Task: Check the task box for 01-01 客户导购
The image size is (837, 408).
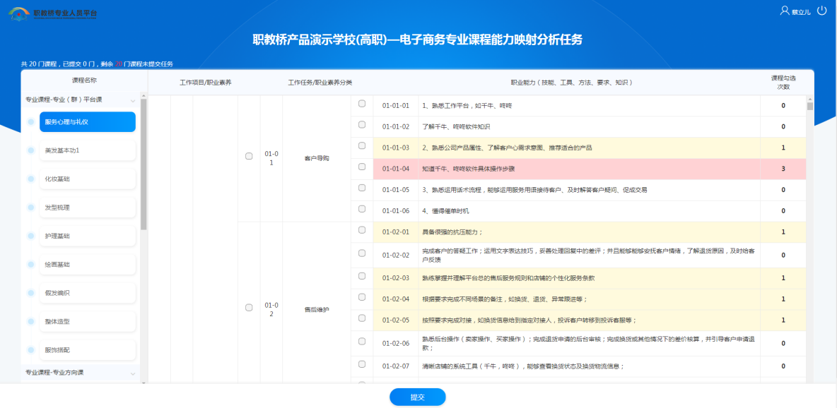Action: click(249, 156)
